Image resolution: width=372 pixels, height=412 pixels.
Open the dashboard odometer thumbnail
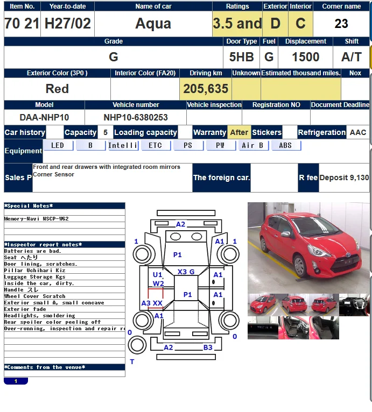click(x=263, y=328)
